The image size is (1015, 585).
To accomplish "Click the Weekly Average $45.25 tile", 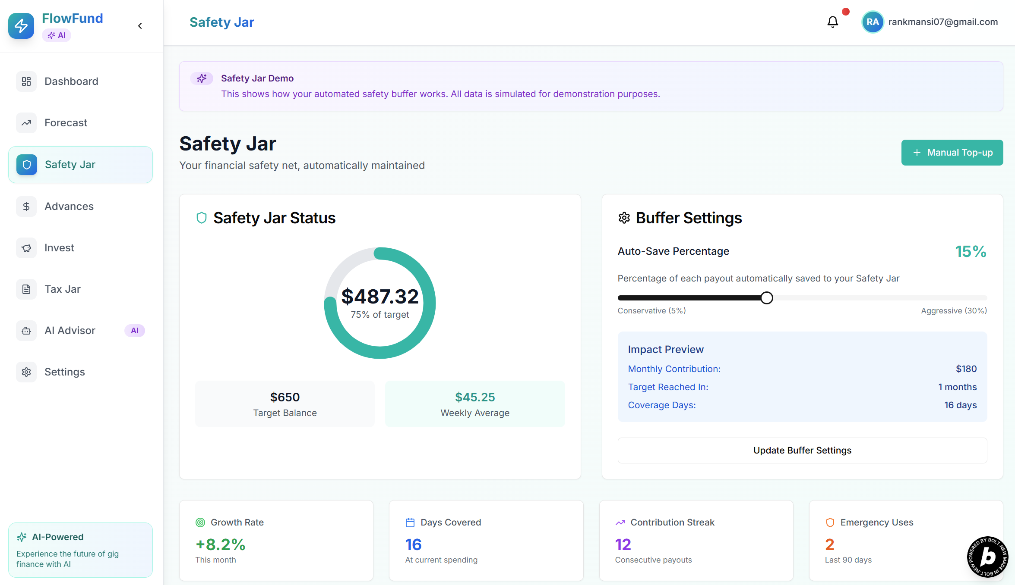I will point(475,404).
